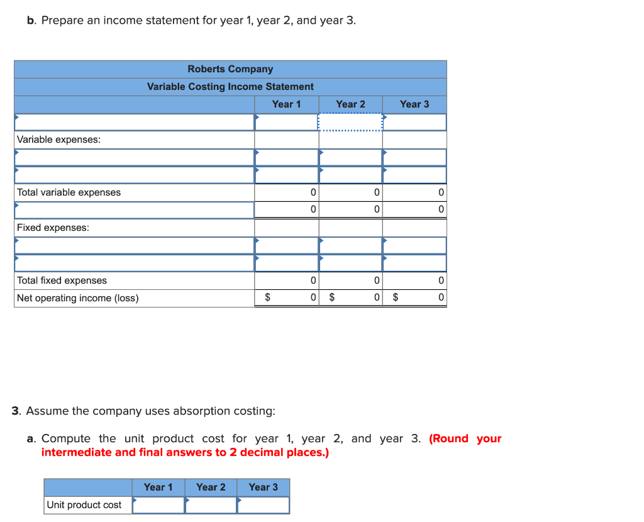Open first fixed expense label dropdown
The image size is (644, 522).
tap(135, 246)
